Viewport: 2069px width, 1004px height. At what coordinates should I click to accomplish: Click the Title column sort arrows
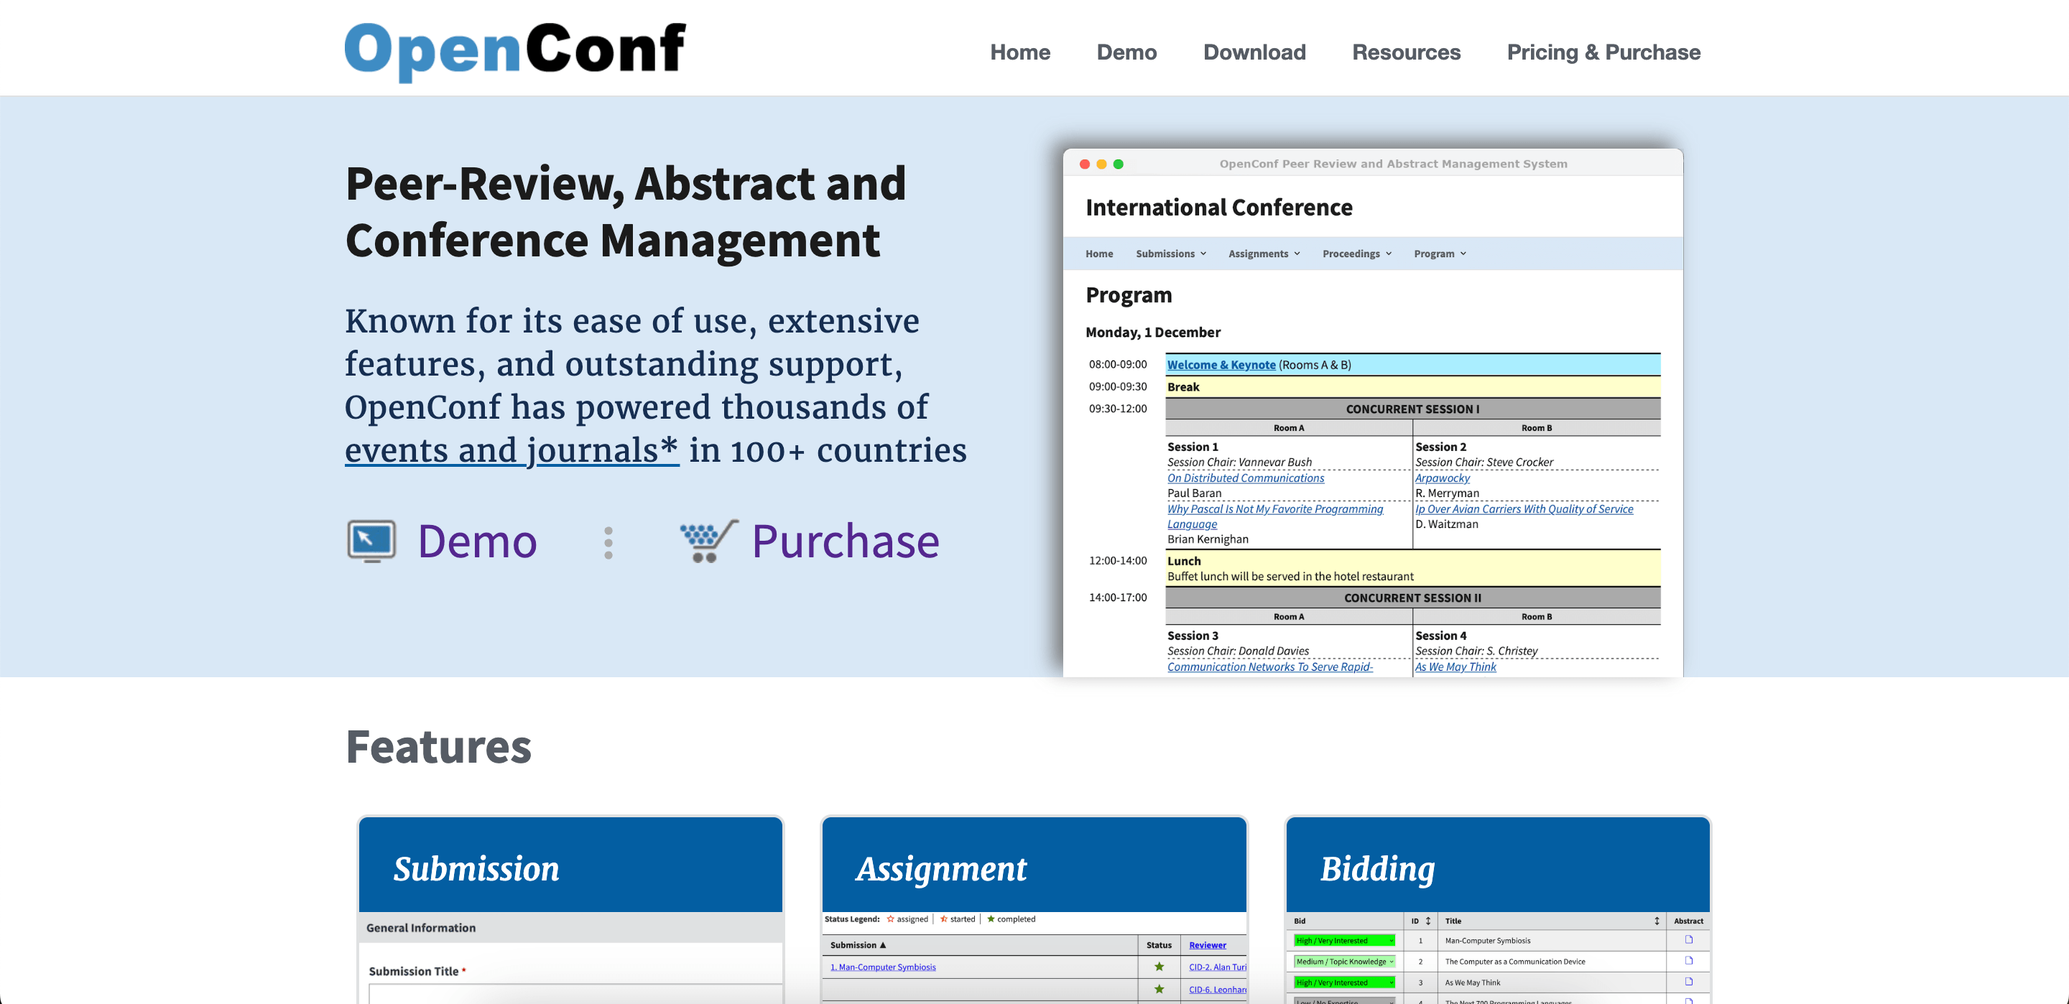tap(1655, 921)
